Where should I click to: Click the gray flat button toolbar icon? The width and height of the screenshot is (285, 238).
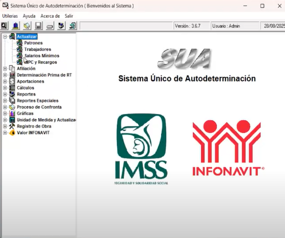[50, 25]
